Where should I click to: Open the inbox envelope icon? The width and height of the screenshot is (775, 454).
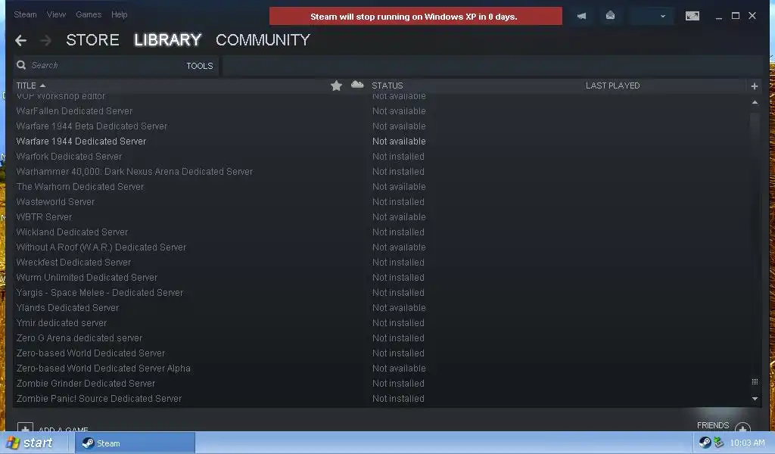point(611,16)
